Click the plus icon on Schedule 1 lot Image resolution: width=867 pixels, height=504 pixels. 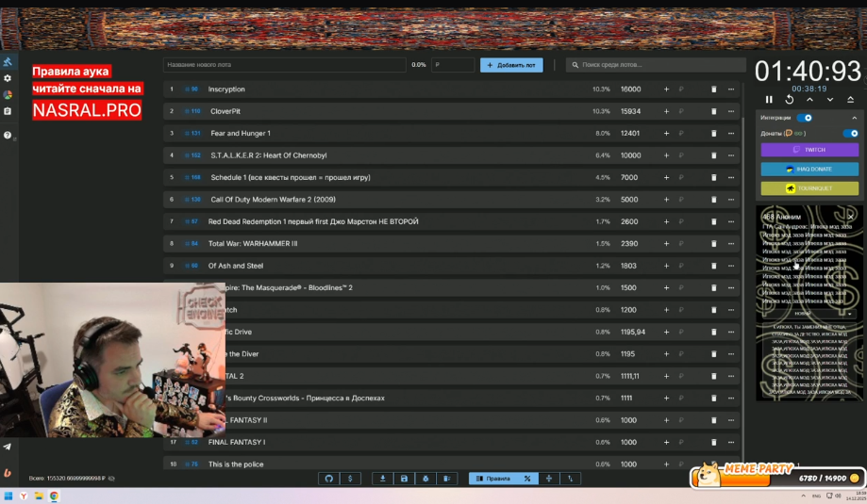click(666, 177)
